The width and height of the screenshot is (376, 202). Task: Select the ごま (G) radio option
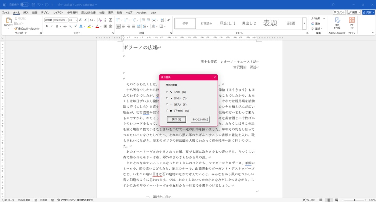[x=167, y=92]
